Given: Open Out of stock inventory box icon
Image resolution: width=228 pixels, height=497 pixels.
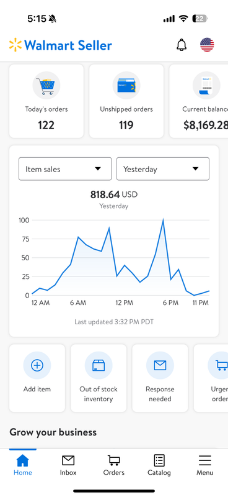Looking at the screenshot, I should pyautogui.click(x=99, y=365).
